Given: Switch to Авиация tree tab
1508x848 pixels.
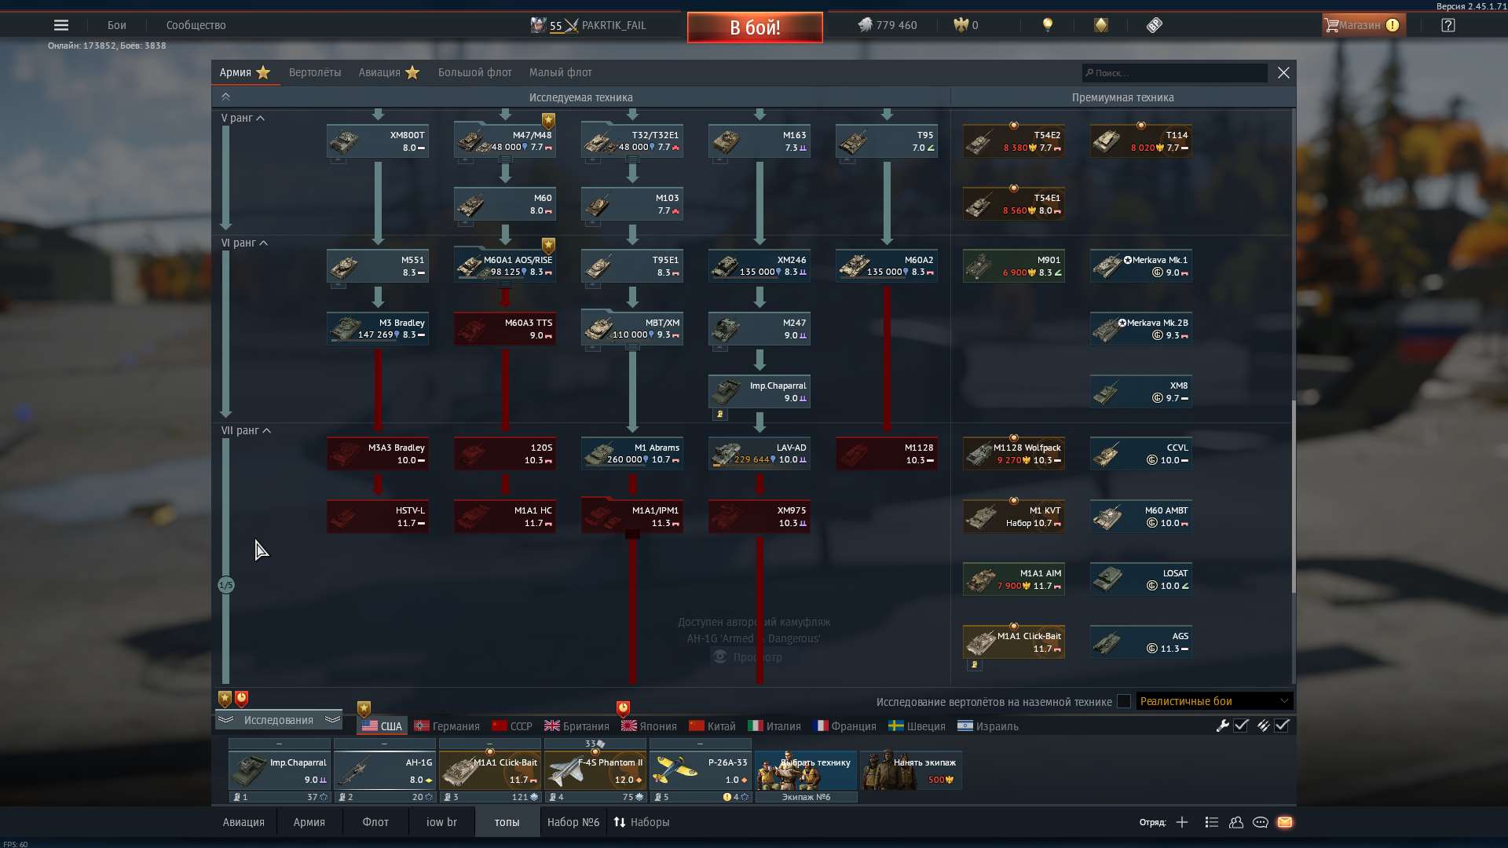Looking at the screenshot, I should (x=389, y=72).
